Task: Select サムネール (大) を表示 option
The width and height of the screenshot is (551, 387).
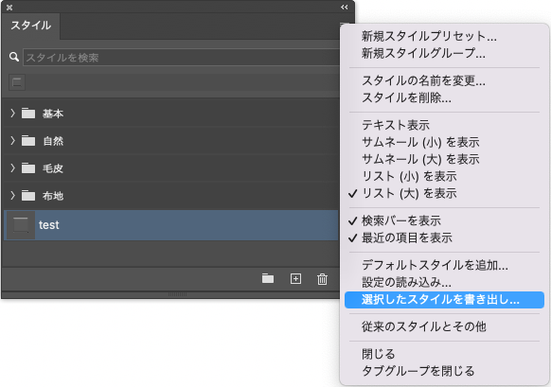Action: pyautogui.click(x=420, y=159)
